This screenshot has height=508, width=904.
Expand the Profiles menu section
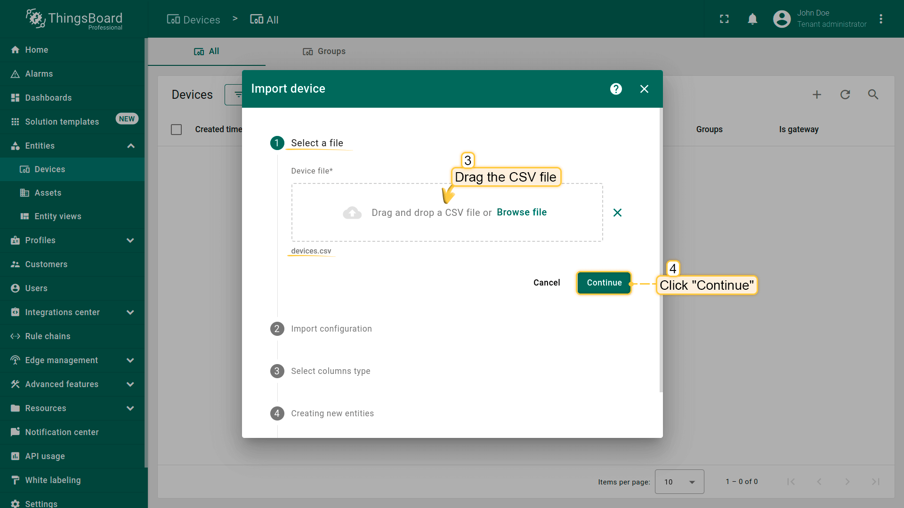pos(130,240)
